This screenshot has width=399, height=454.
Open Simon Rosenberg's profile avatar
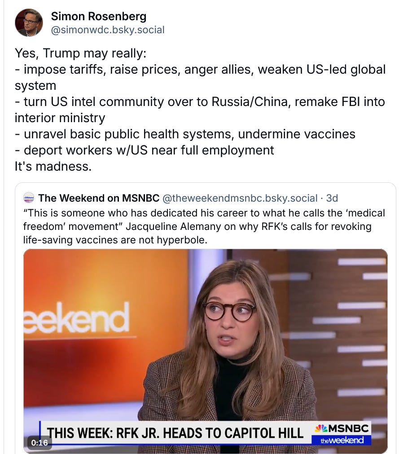click(29, 22)
